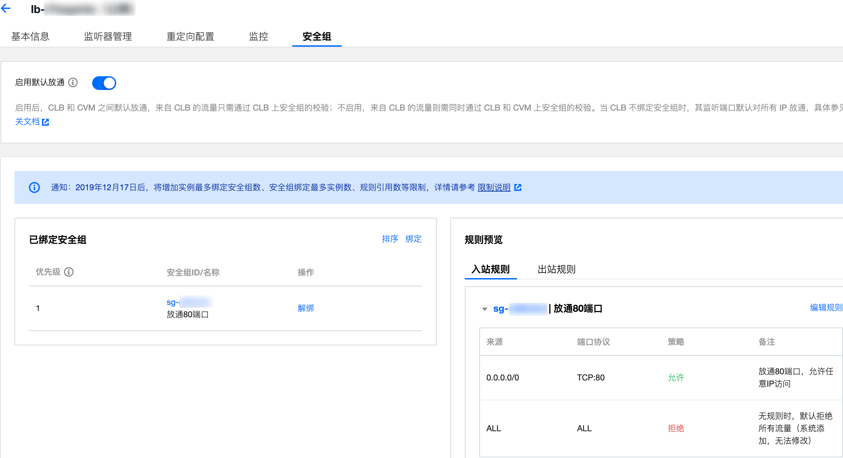Viewport: 843px width, 458px height.
Task: Click external link icon next to 关文档
Action: point(45,122)
